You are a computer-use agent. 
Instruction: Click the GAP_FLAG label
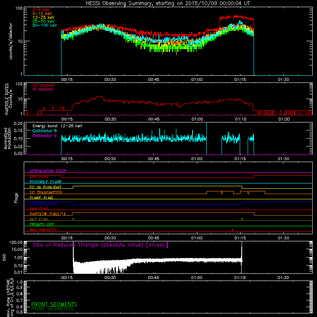coord(39,176)
